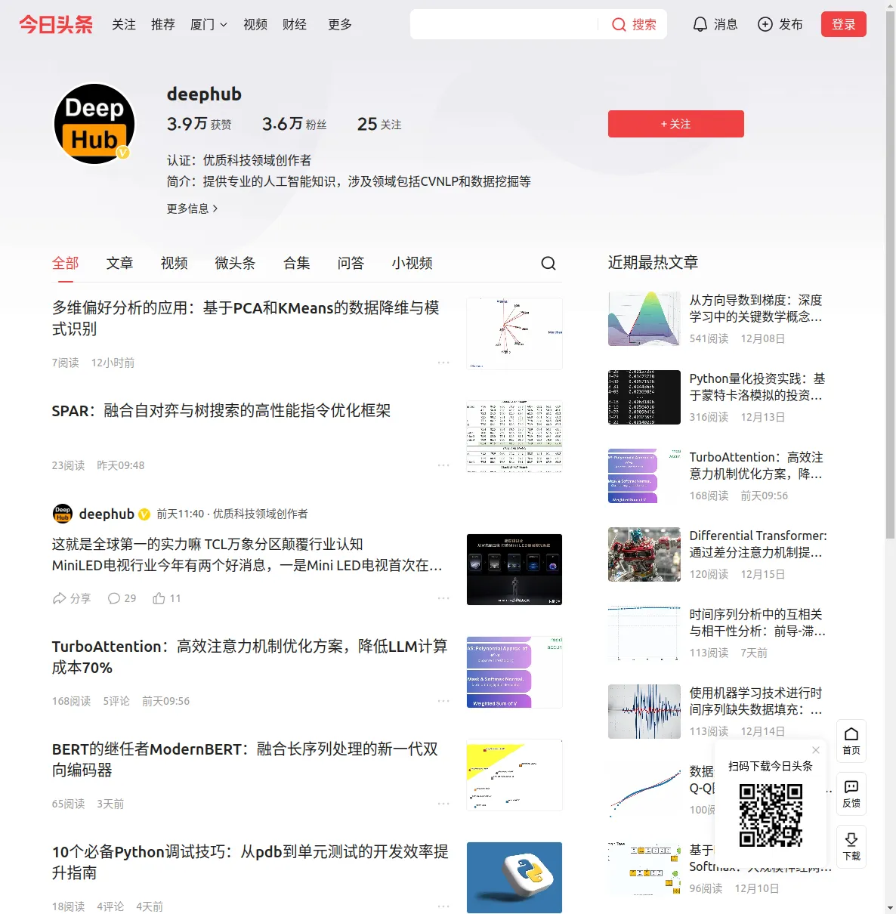
Task: Open the TCL MiniLED post thumbnail
Action: pos(514,570)
